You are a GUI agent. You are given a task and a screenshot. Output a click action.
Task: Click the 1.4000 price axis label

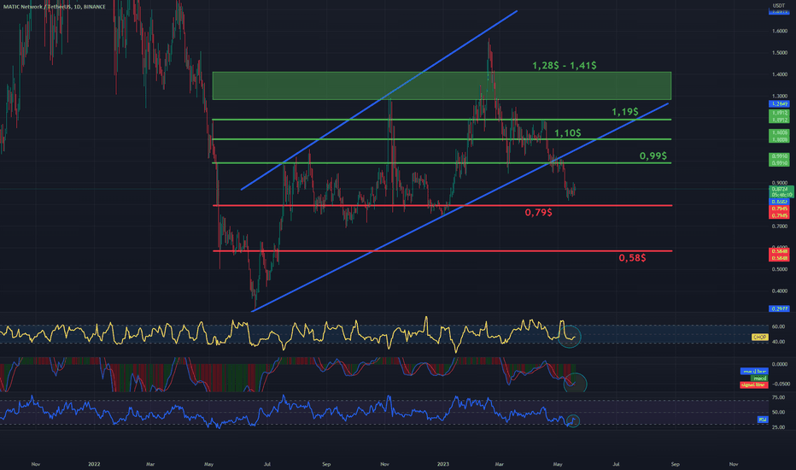779,74
